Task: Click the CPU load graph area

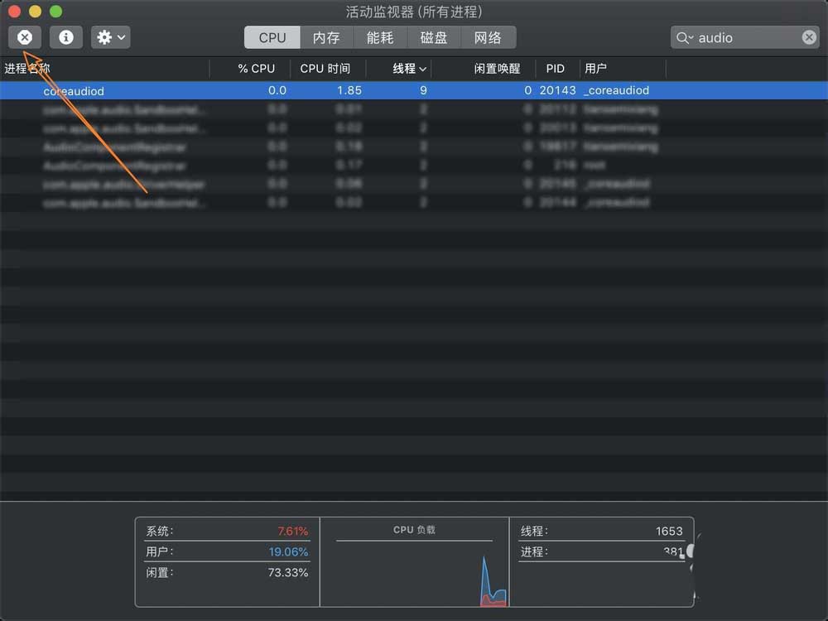Action: click(414, 571)
